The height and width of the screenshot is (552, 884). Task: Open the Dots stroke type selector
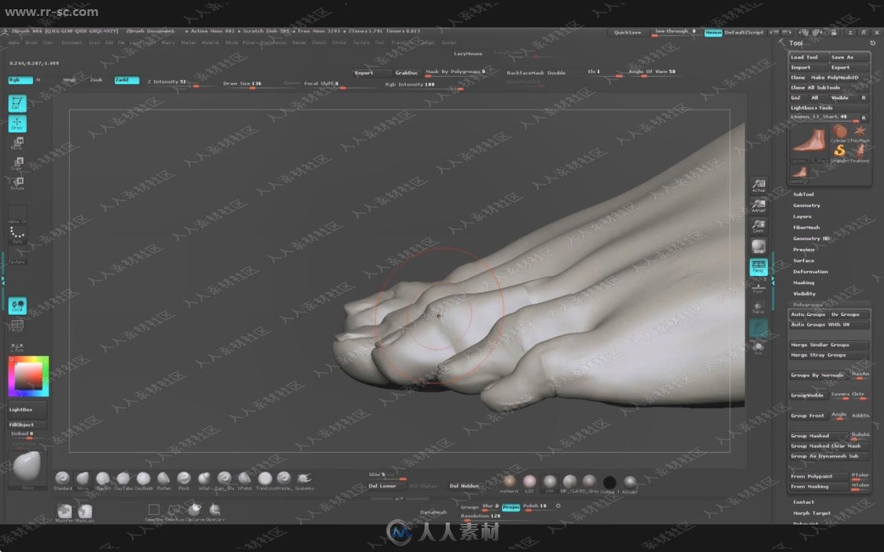[17, 234]
